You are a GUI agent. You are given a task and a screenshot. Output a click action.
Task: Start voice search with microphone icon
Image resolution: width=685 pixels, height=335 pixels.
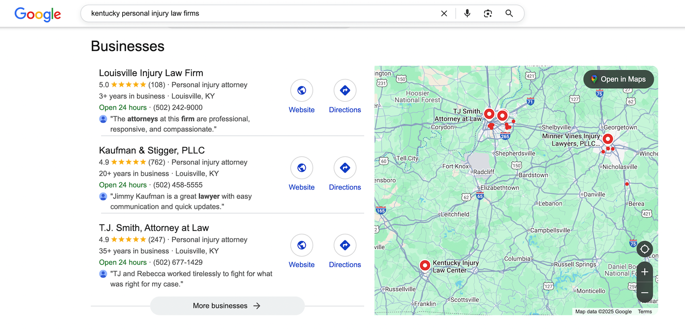467,13
